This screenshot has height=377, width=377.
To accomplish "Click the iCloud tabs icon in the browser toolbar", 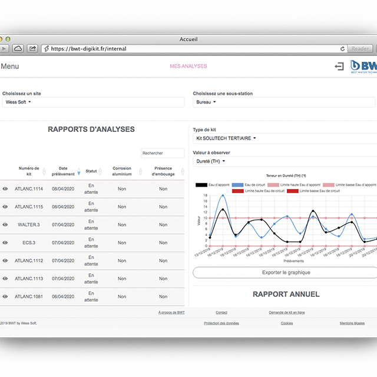I will (x=18, y=48).
